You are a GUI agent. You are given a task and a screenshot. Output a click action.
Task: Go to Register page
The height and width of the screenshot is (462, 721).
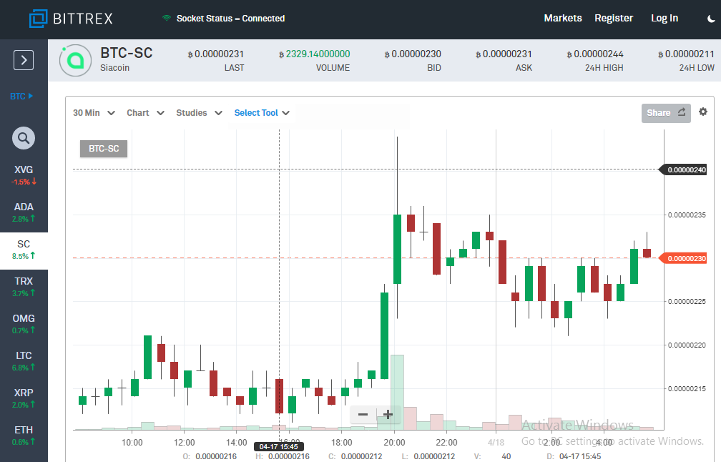point(614,19)
